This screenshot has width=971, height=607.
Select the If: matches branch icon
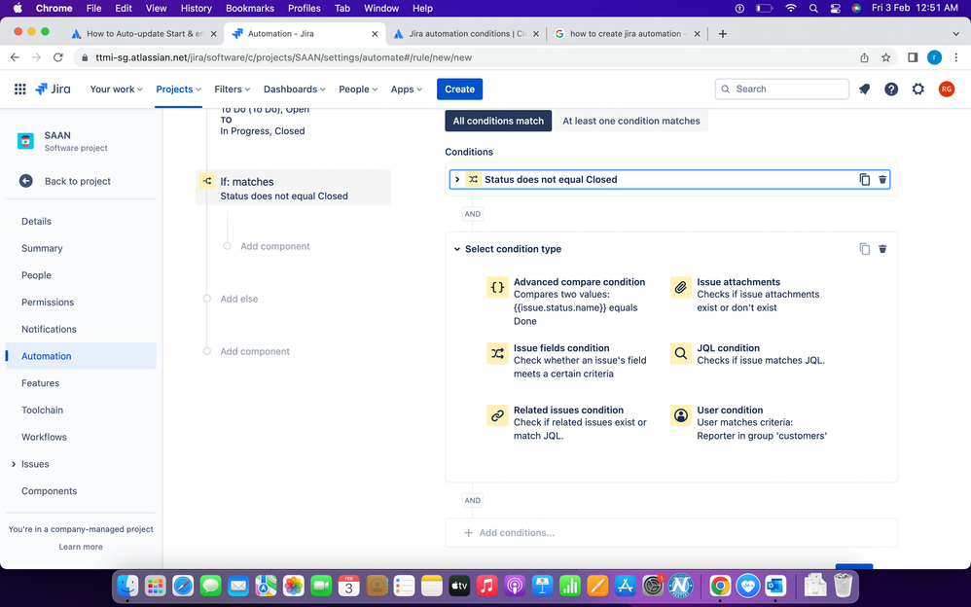coord(207,181)
